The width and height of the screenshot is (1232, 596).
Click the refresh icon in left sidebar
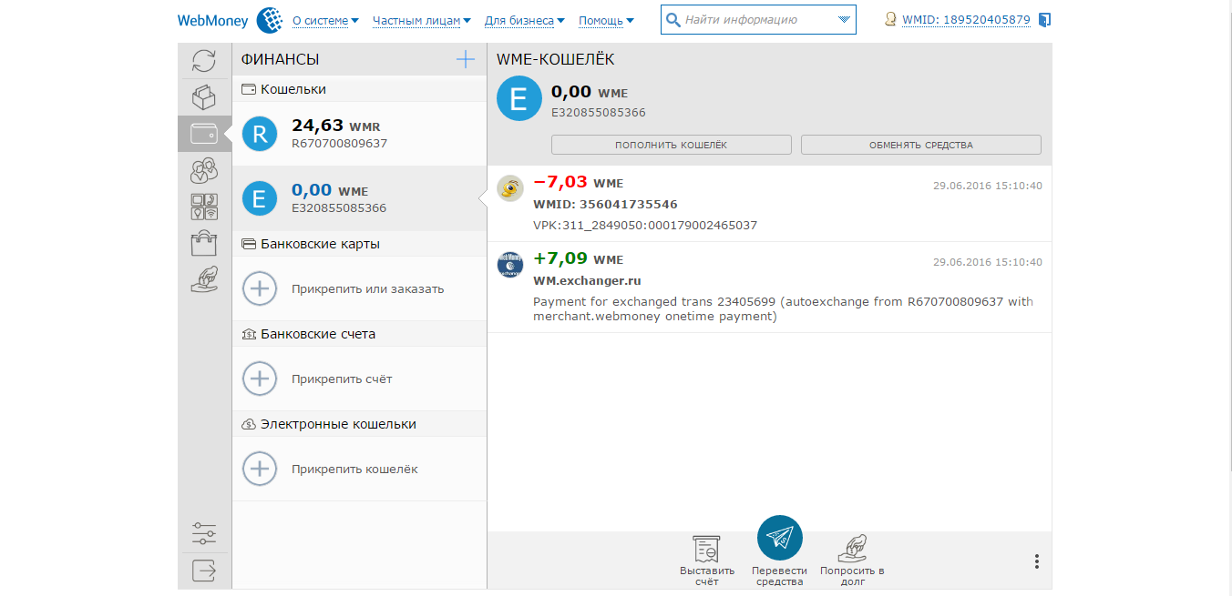pyautogui.click(x=204, y=61)
